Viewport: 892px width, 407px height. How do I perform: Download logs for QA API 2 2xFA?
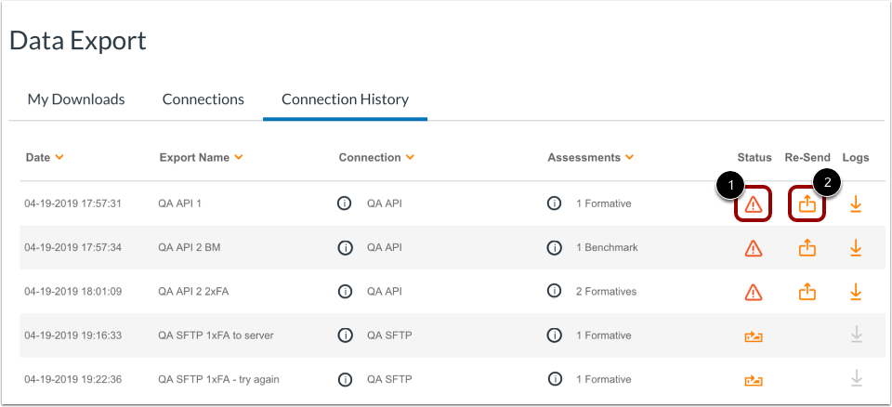856,292
